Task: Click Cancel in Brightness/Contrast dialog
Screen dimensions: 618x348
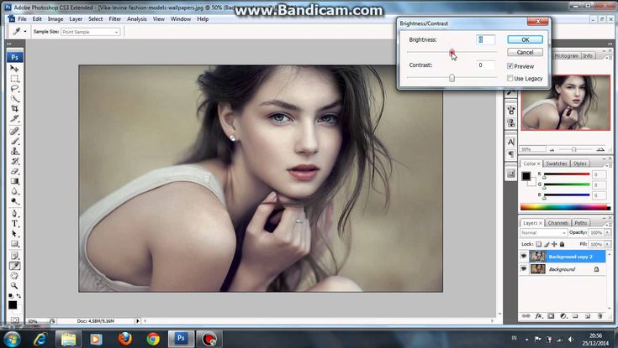Action: click(525, 52)
